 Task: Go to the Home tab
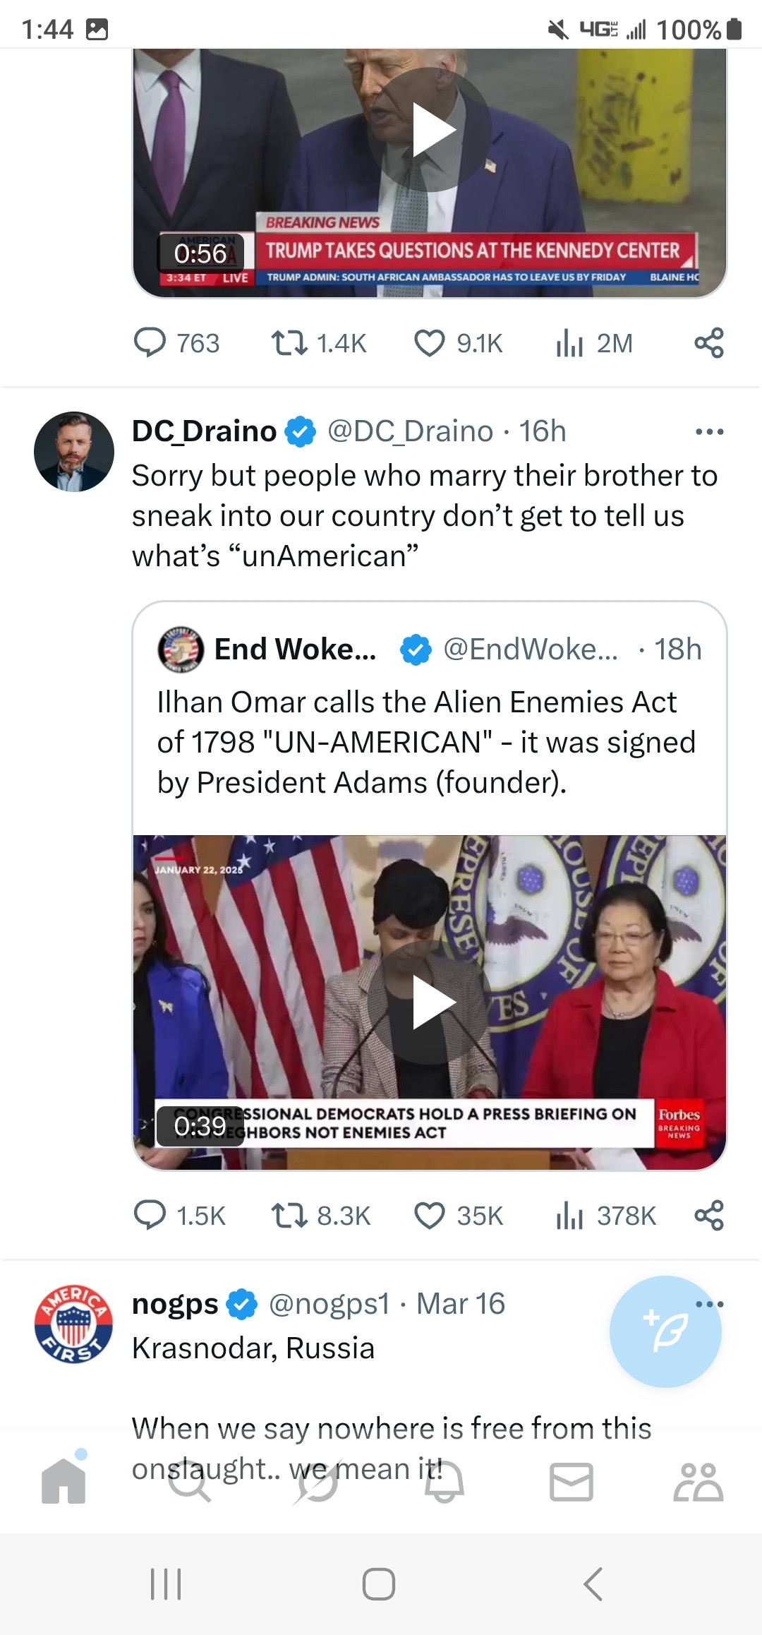[64, 1481]
